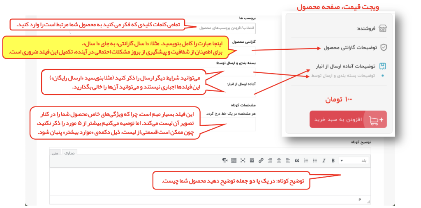Toggle Italic in the editor toolbar
The height and width of the screenshot is (208, 421).
coord(324,160)
